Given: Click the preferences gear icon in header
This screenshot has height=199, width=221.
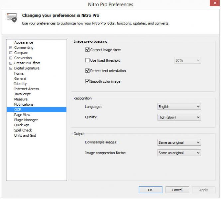Looking at the screenshot, I should point(12,18).
